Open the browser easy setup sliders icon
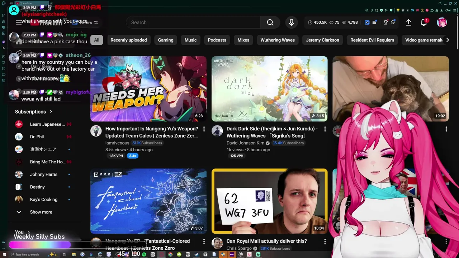This screenshot has height=258, width=459. click(455, 10)
